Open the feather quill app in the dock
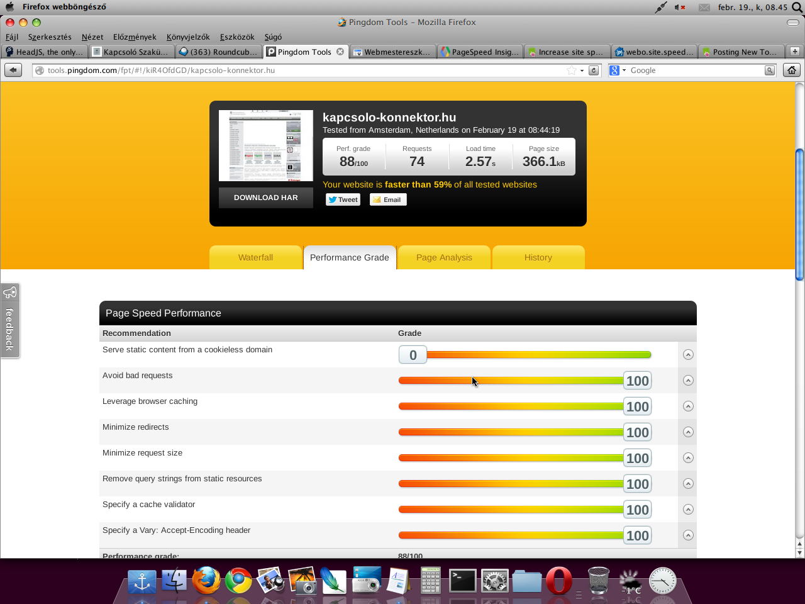The image size is (805, 604). [x=333, y=581]
